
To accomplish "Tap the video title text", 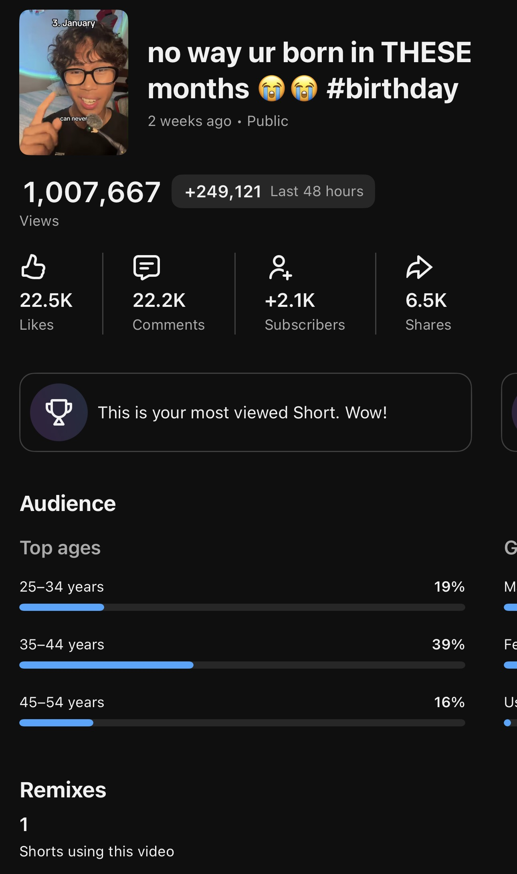I will click(x=309, y=71).
